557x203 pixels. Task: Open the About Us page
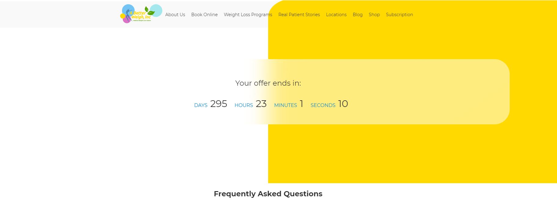coord(175,15)
